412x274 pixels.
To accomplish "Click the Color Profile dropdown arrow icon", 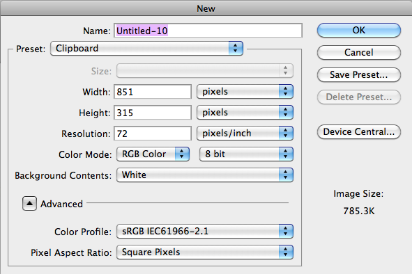I will click(x=286, y=232).
